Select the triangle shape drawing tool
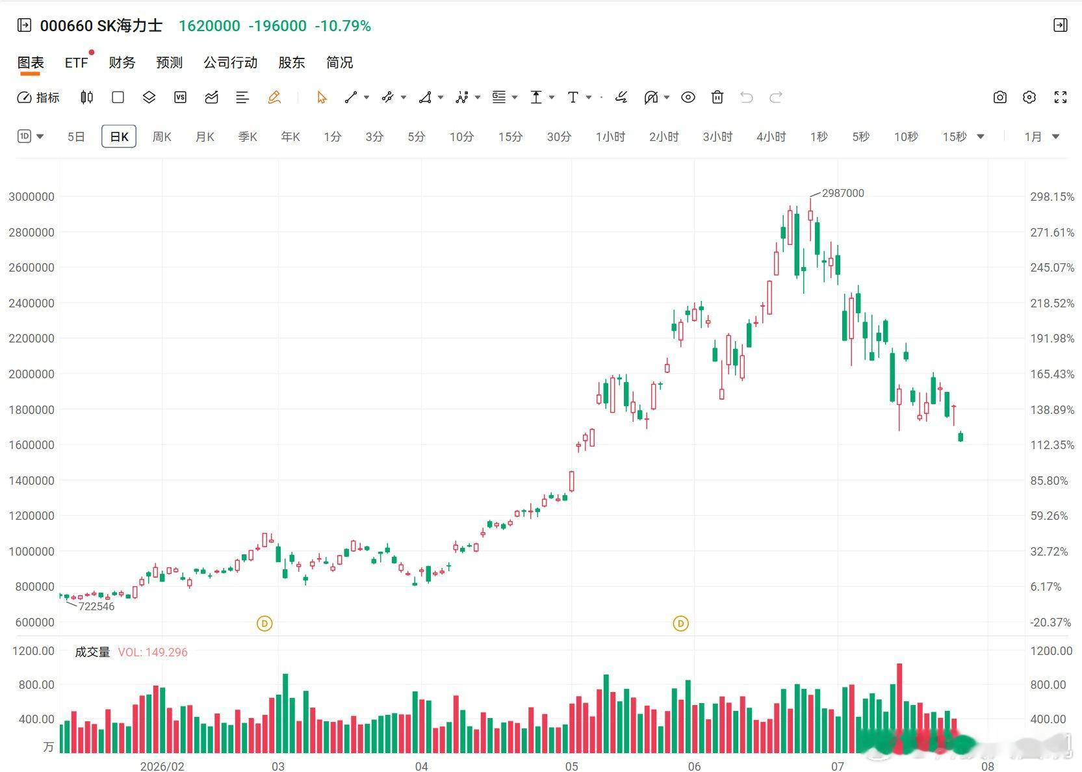Image resolution: width=1082 pixels, height=772 pixels. (x=425, y=97)
